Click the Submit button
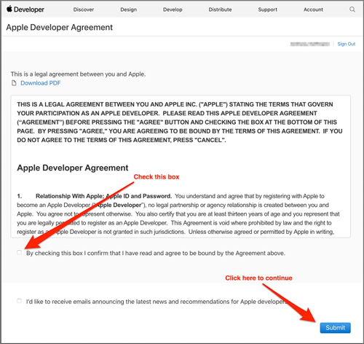The image size is (364, 344). coord(335,328)
